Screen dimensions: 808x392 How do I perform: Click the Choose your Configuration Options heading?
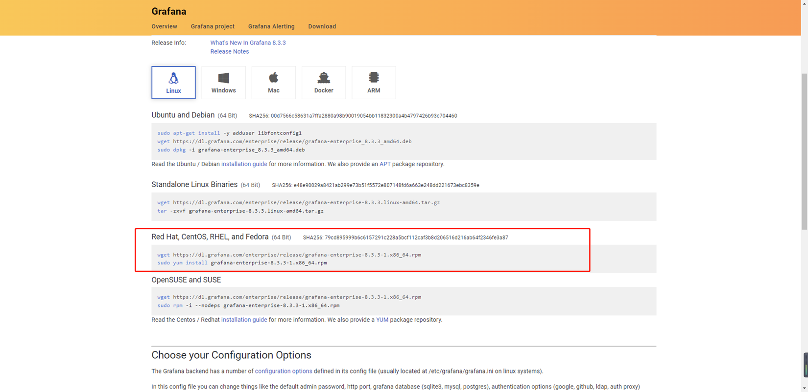click(x=231, y=355)
